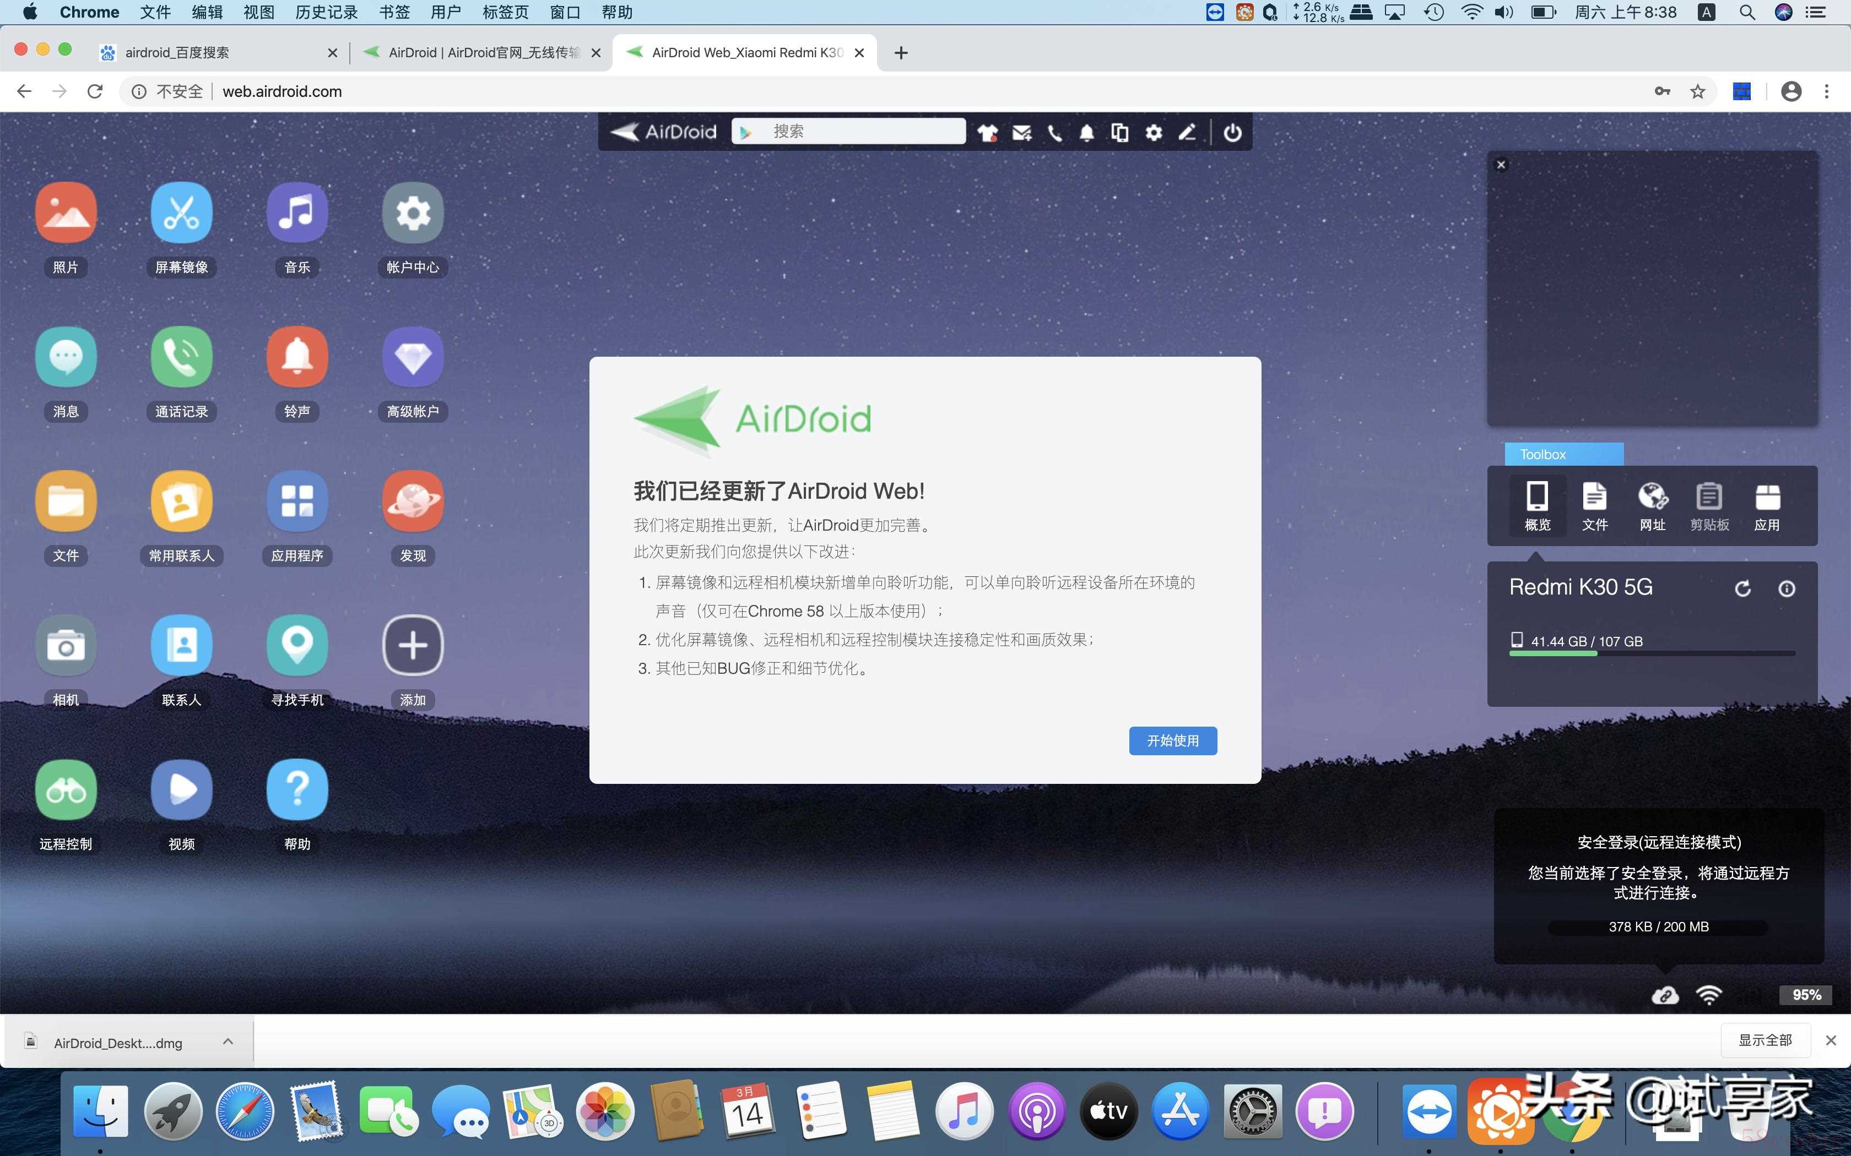Click the devices icon in AirDroid toolbar
Screen dimensions: 1851x1156
tap(1120, 132)
